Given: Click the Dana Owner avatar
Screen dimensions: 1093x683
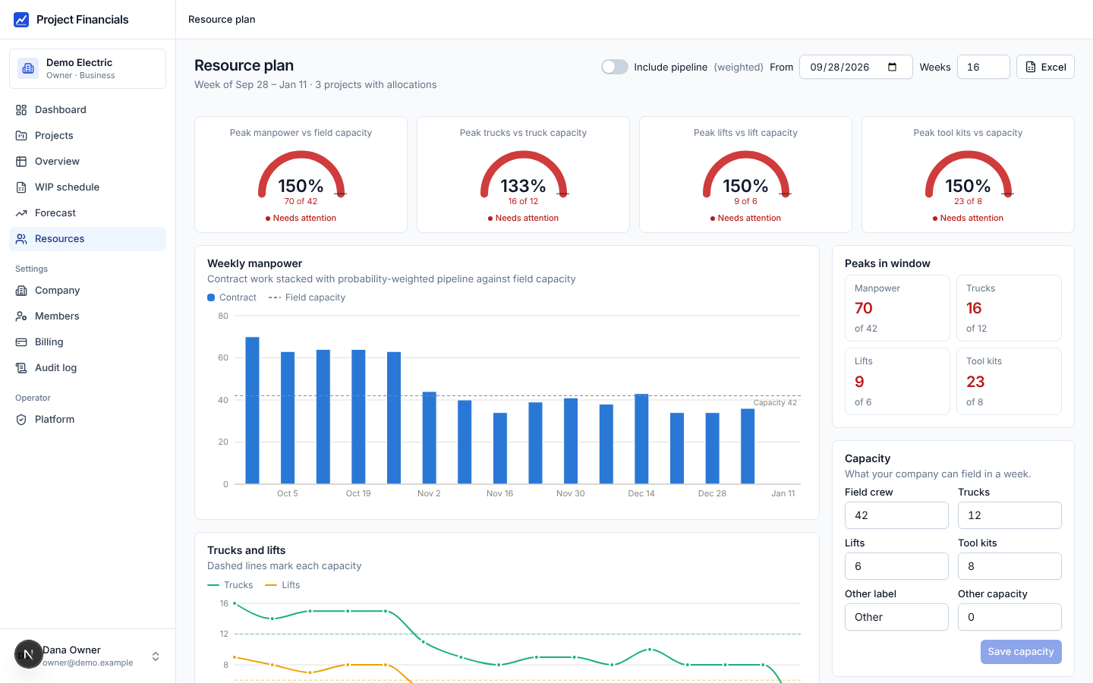Looking at the screenshot, I should coord(29,654).
